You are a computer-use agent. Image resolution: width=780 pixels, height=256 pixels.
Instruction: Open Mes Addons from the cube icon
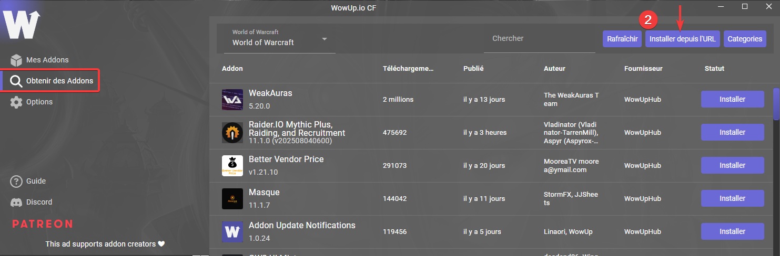click(16, 60)
